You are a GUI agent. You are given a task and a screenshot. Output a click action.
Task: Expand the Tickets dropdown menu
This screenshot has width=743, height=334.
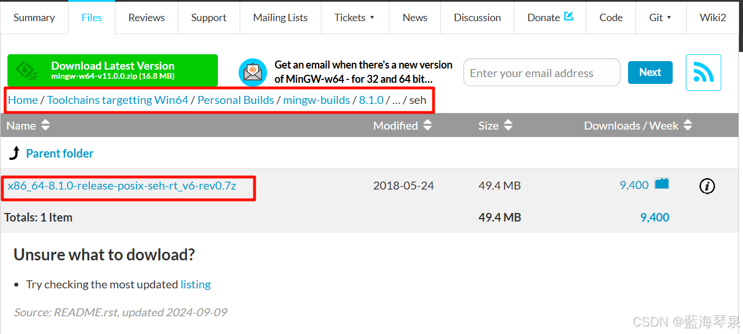click(x=355, y=18)
